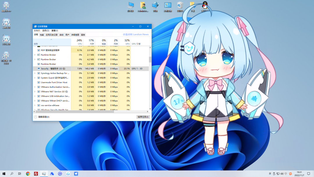Expand the first Runtime Broker row
Viewport: 314px width, 177px height.
coord(35,55)
